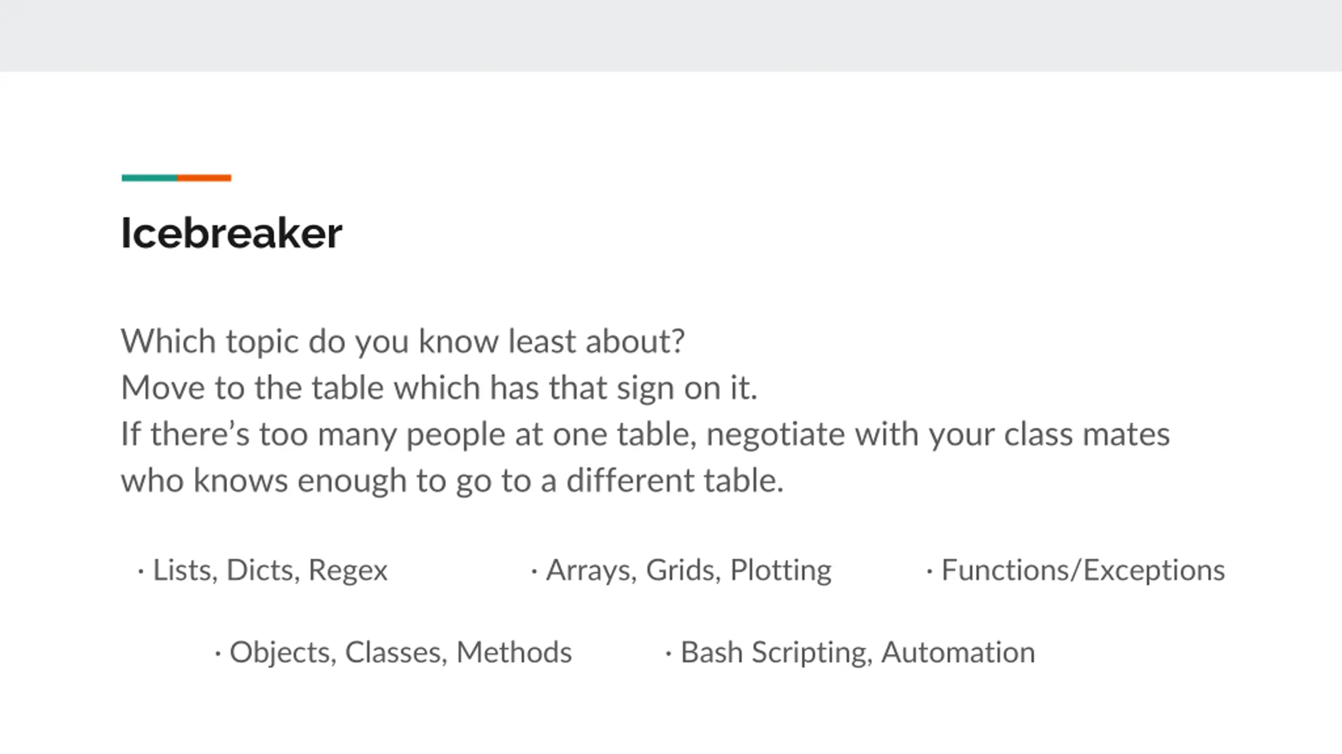This screenshot has height=754, width=1342.
Task: Choose the 'Bash Scripting, Automation' topic
Action: [x=858, y=652]
